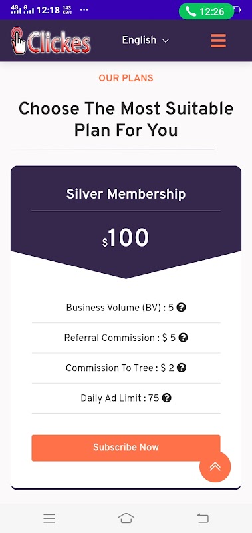Open the hamburger menu icon
This screenshot has height=533, width=252.
tap(218, 41)
